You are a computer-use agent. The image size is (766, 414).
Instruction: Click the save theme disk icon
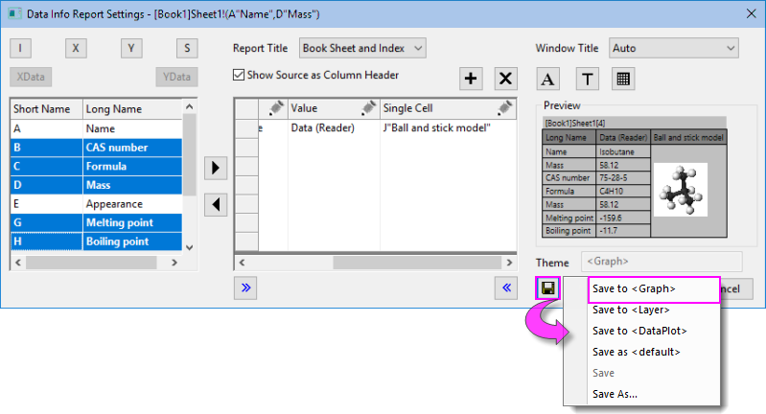coord(547,288)
